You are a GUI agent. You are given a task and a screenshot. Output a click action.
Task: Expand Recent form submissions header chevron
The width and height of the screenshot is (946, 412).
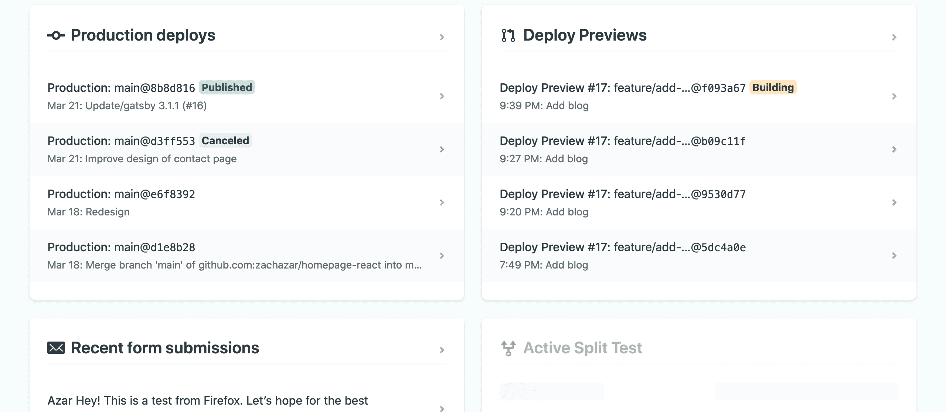tap(442, 350)
